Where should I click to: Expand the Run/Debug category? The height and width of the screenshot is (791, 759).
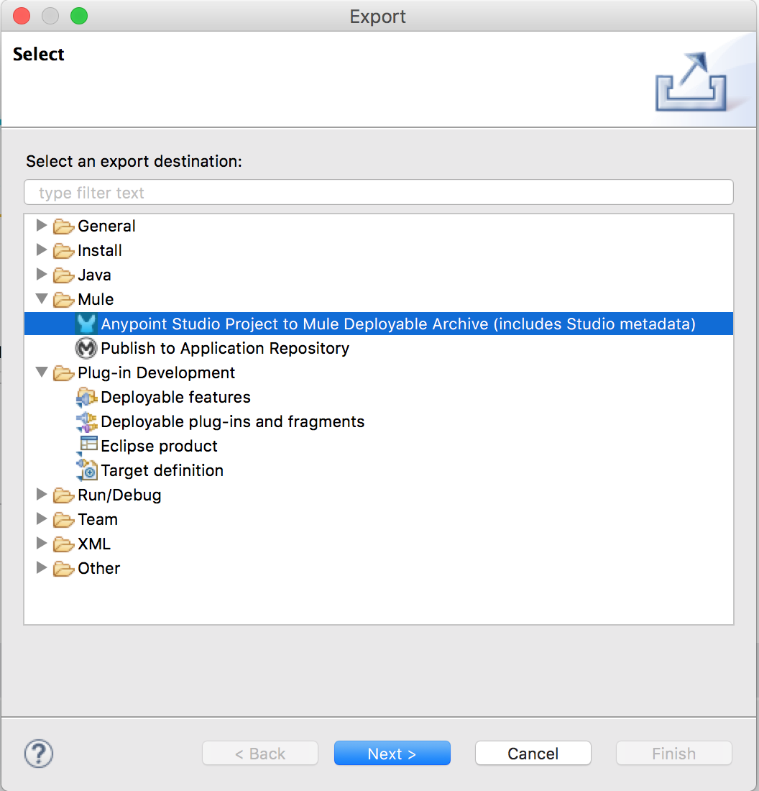[x=42, y=495]
